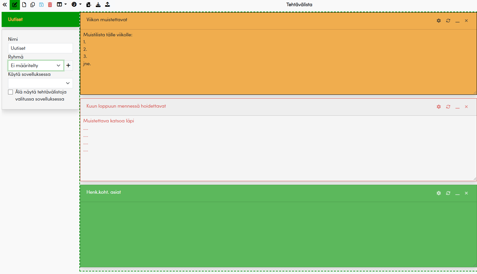Screen dimensions: 477x274
Task: Click the Nimi field containing Uutiset
Action: pos(40,48)
